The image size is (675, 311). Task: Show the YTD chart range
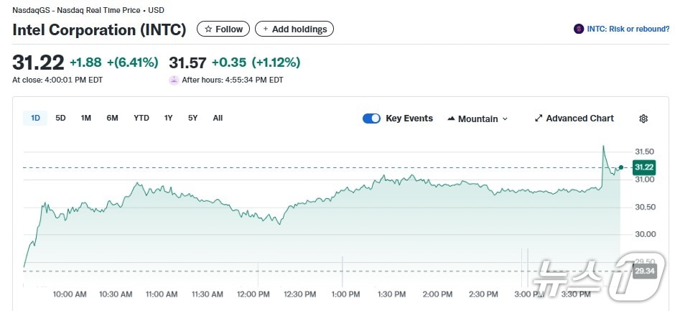(x=141, y=118)
